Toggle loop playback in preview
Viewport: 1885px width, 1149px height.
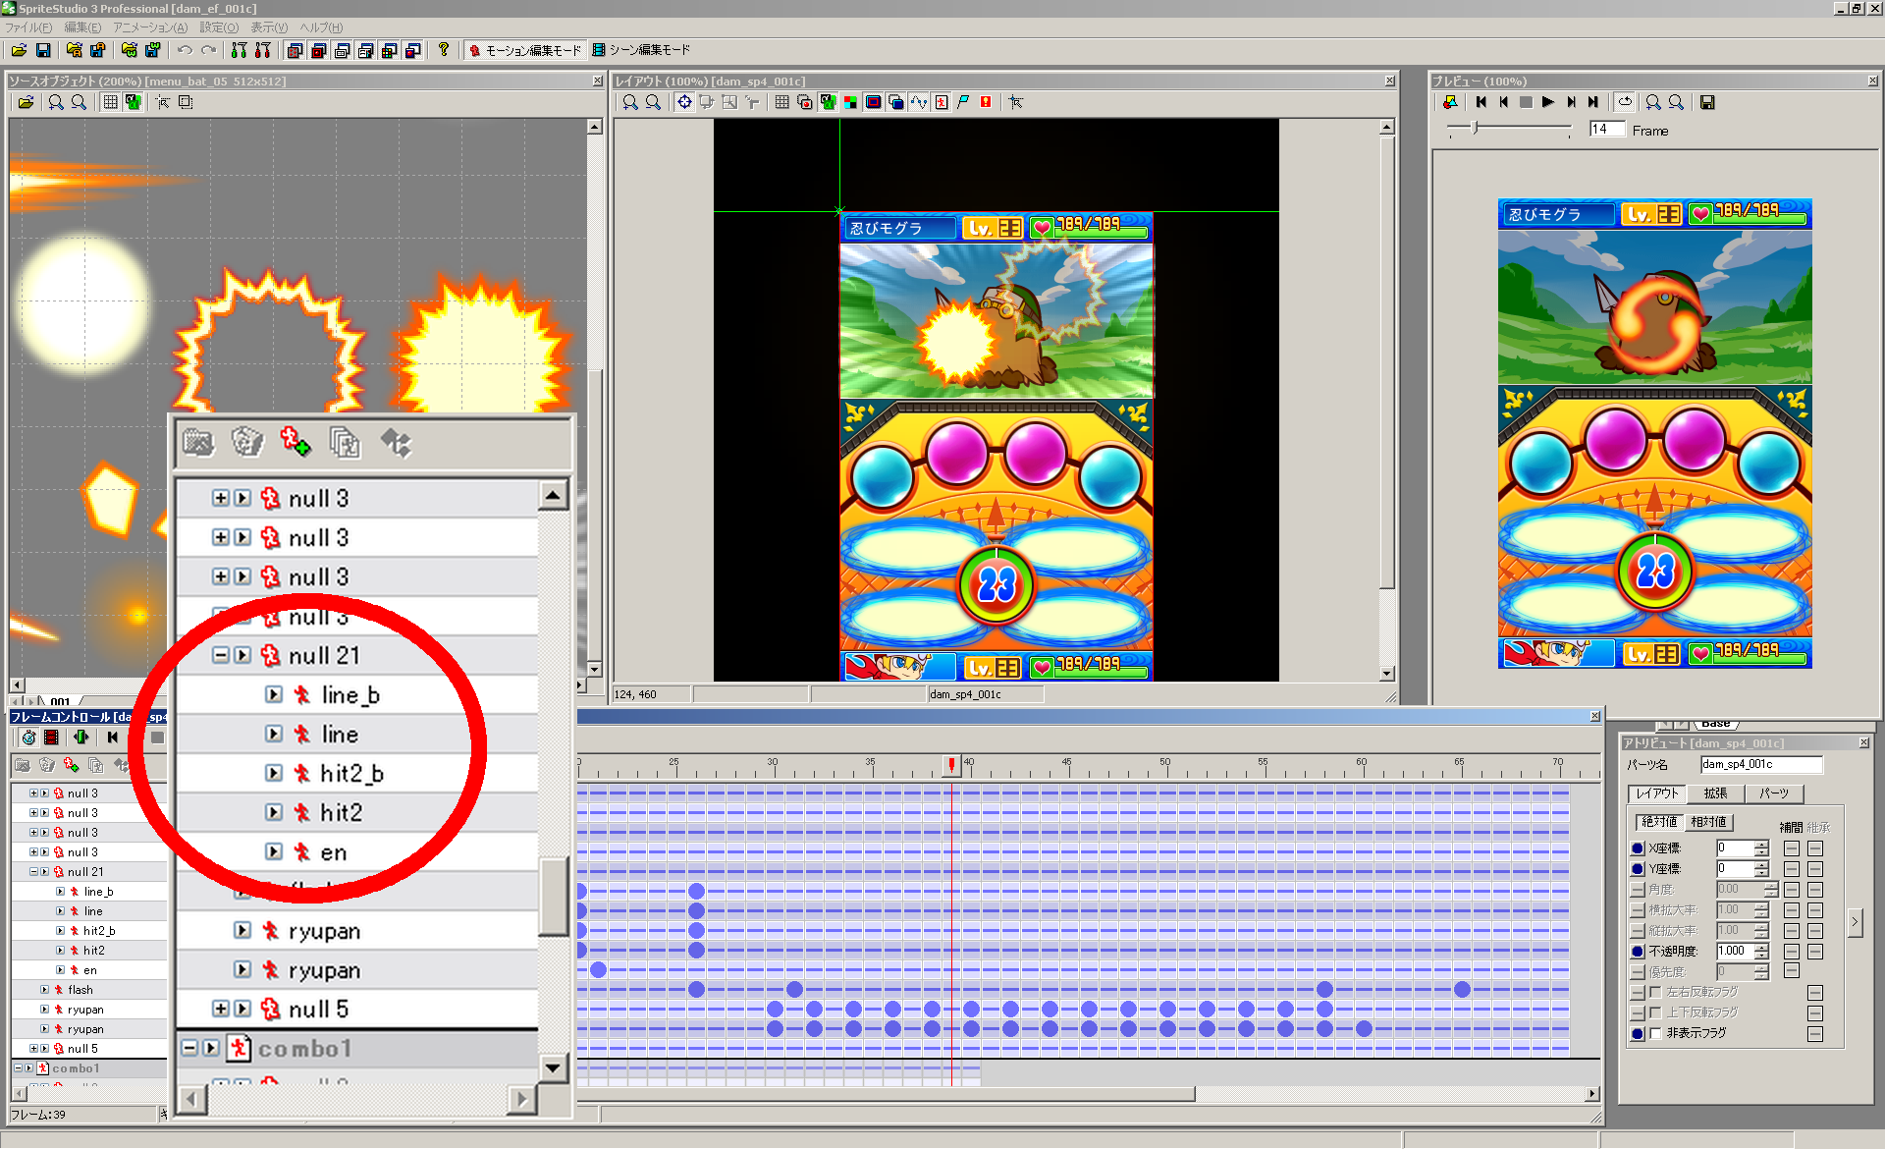(1625, 102)
